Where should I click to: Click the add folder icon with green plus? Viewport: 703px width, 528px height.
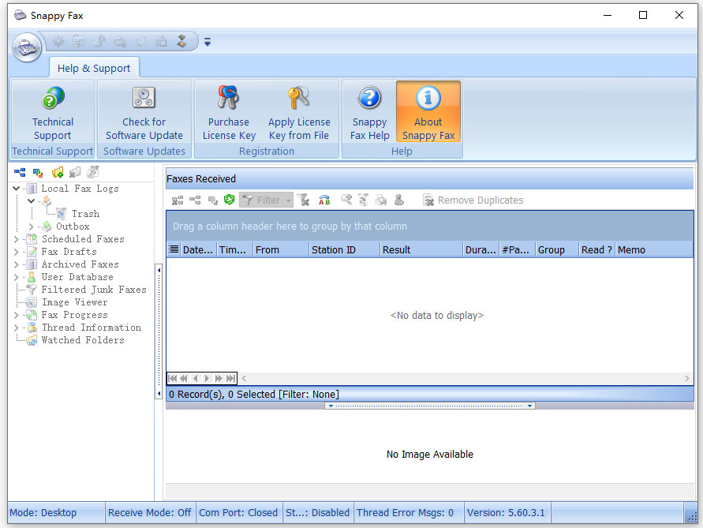tap(58, 172)
